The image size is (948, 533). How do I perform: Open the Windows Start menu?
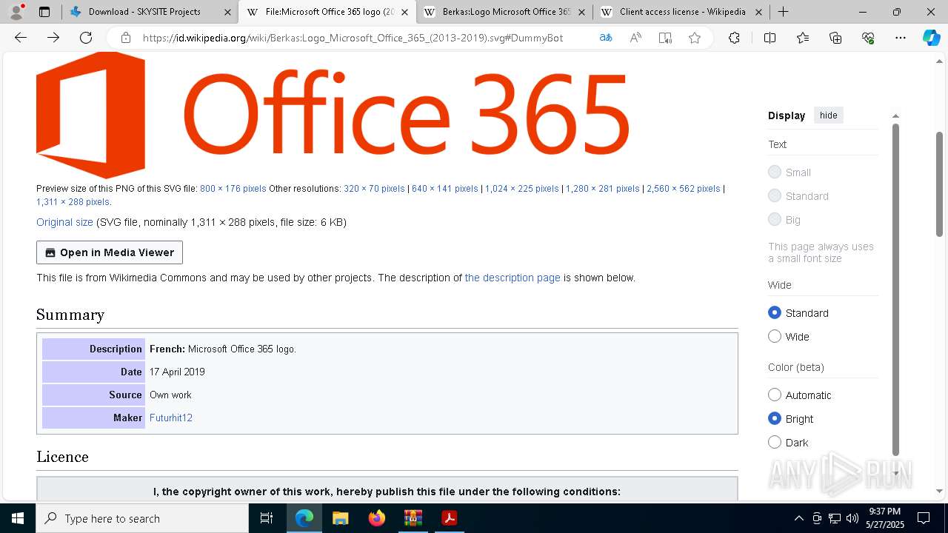(18, 518)
